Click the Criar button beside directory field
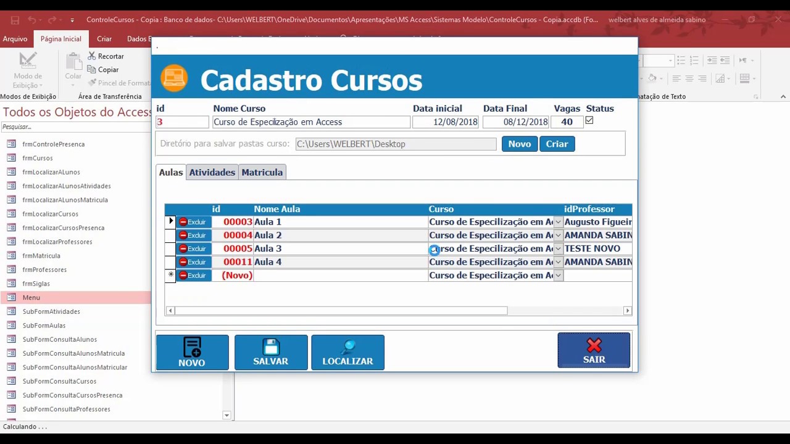790x444 pixels. click(x=557, y=144)
